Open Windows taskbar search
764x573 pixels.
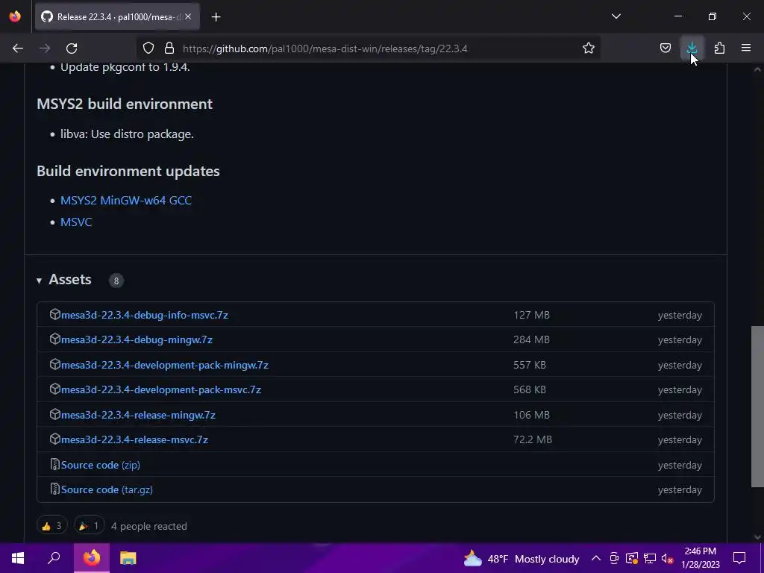point(54,558)
